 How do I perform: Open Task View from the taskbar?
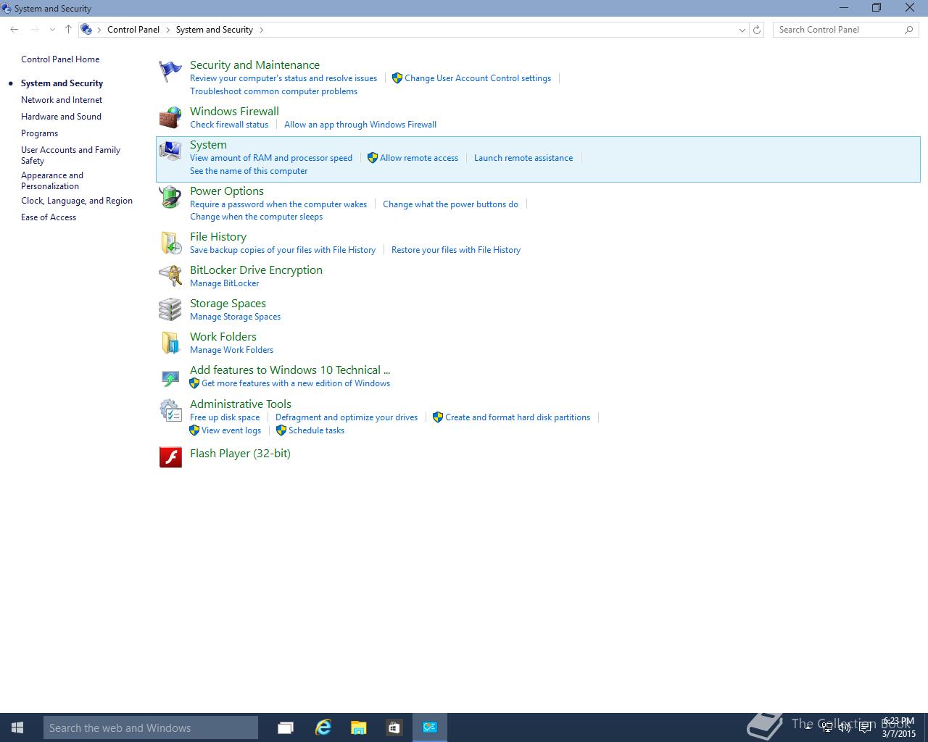[286, 728]
